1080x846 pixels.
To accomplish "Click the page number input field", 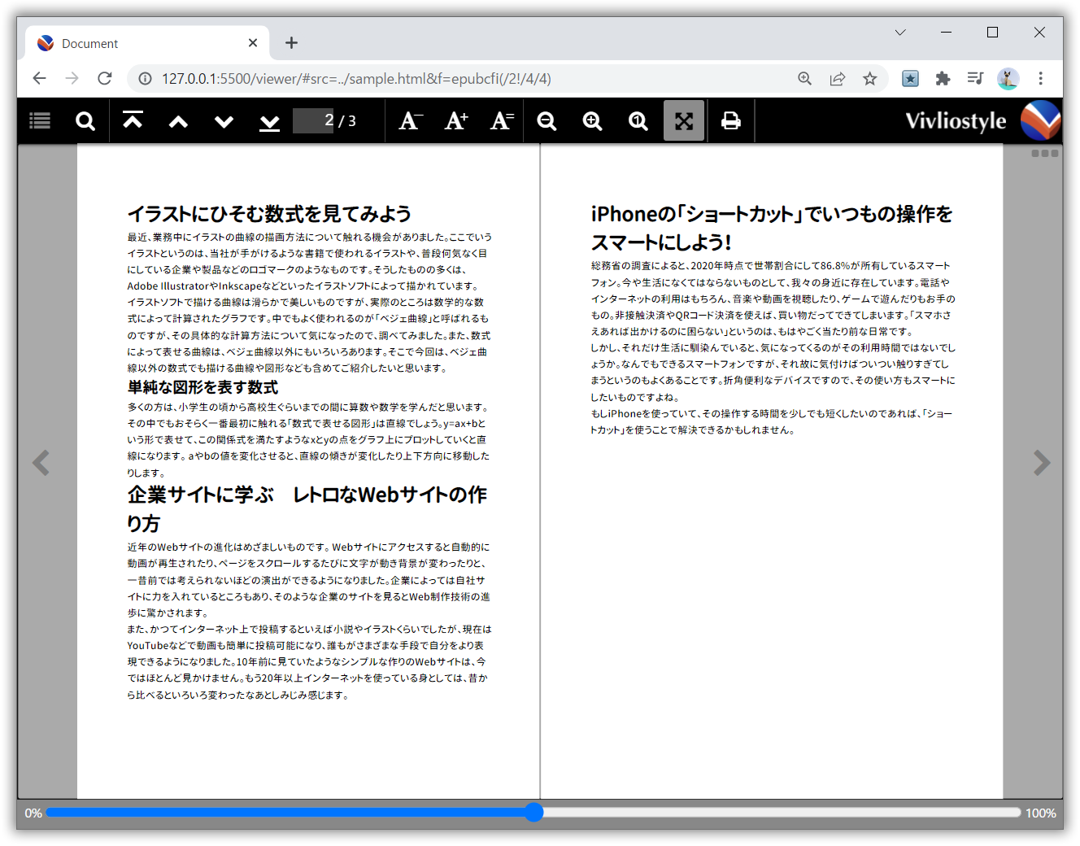I will pos(314,120).
